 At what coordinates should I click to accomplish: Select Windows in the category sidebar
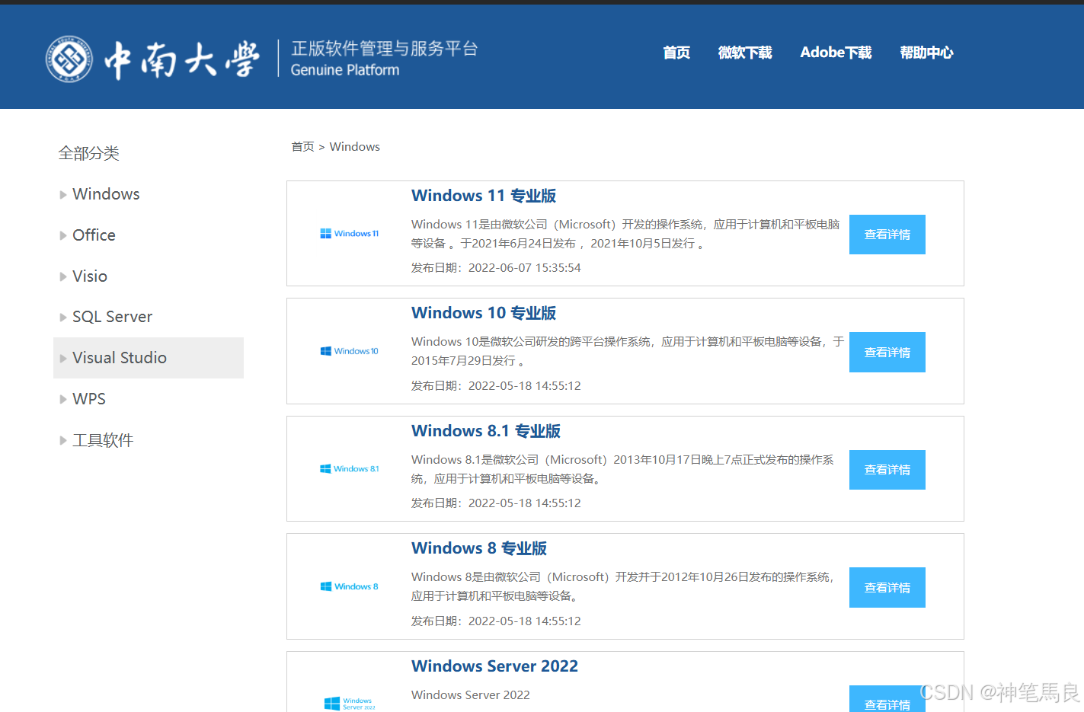click(x=106, y=194)
